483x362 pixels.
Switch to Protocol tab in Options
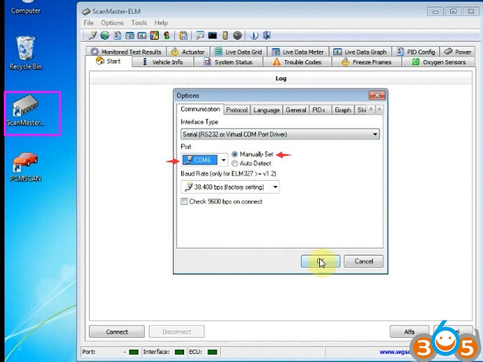click(237, 110)
